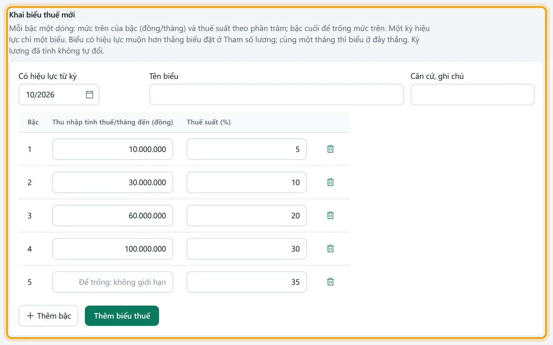
Task: Click 'Thu nhập tính thuế/tháng đến (đồng)' header
Action: click(x=113, y=122)
